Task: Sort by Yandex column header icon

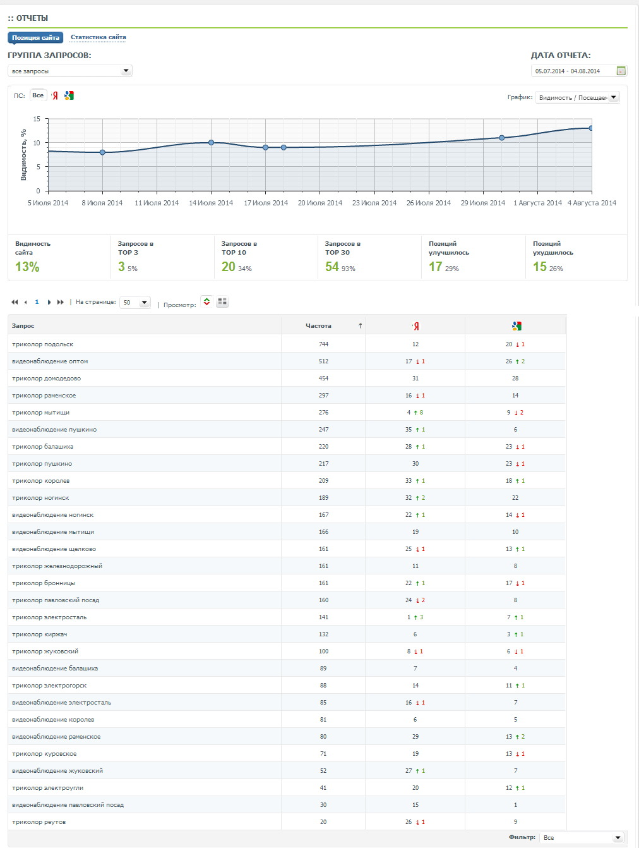Action: tap(415, 326)
